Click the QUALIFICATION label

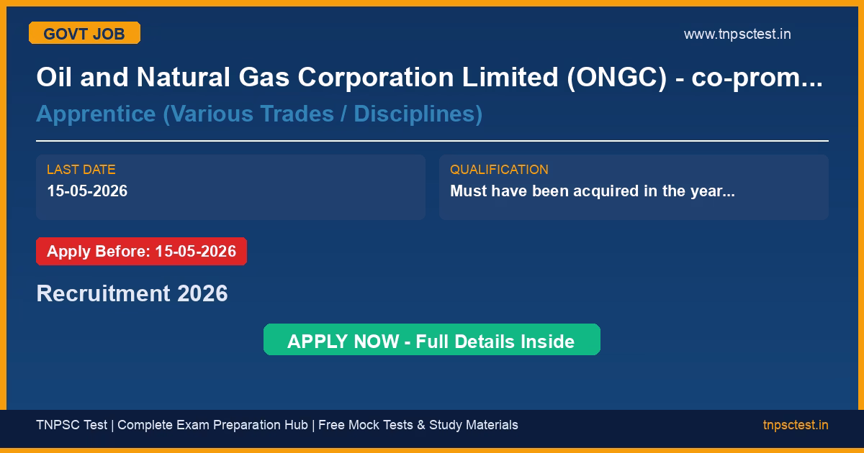(x=499, y=170)
